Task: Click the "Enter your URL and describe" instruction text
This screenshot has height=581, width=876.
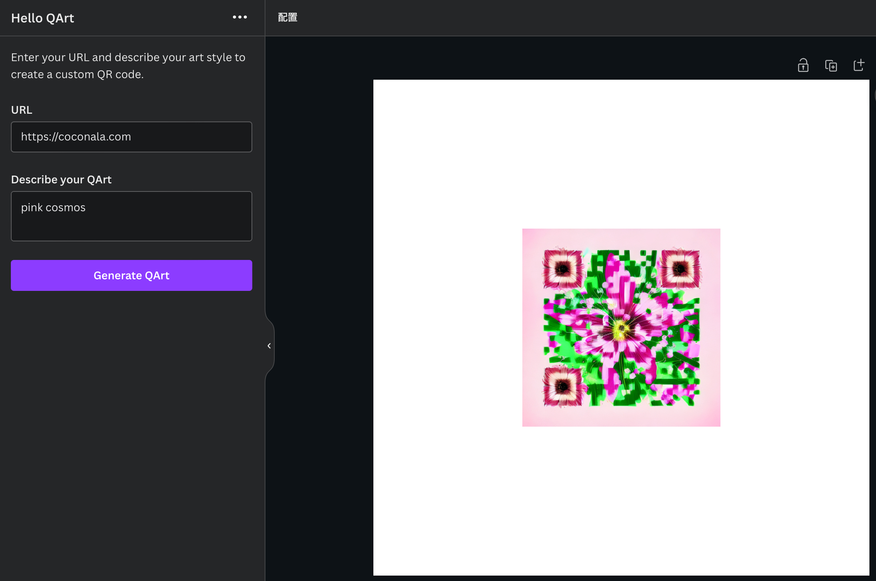Action: pyautogui.click(x=128, y=66)
